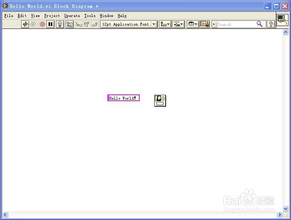This screenshot has height=220, width=291.
Task: Click the Step Into button
Action: tap(79, 24)
